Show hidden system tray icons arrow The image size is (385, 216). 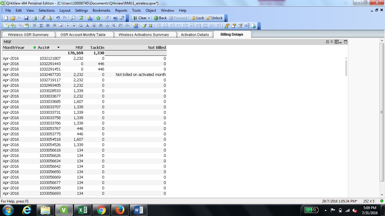325,210
